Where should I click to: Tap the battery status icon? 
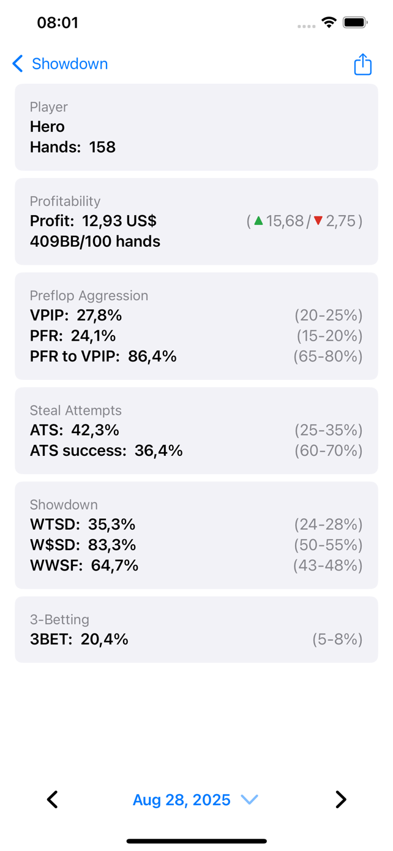click(355, 23)
